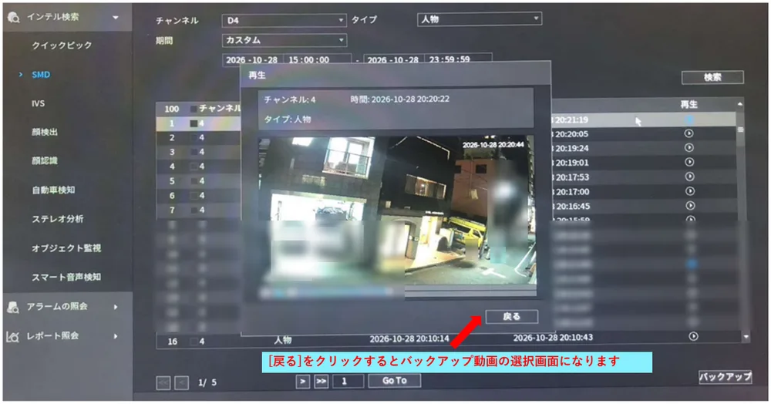Click the start date field 2026-10-28
The height and width of the screenshot is (404, 771).
pos(252,59)
